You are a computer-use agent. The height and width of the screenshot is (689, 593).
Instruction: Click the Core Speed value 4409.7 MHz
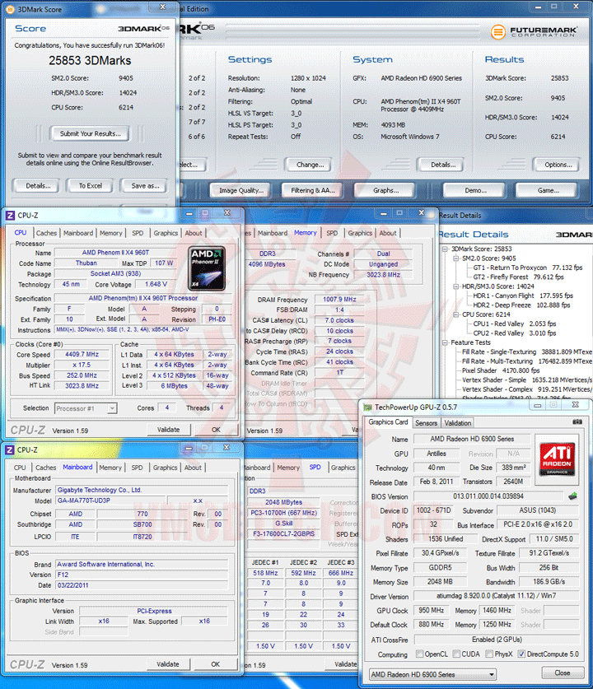[82, 354]
